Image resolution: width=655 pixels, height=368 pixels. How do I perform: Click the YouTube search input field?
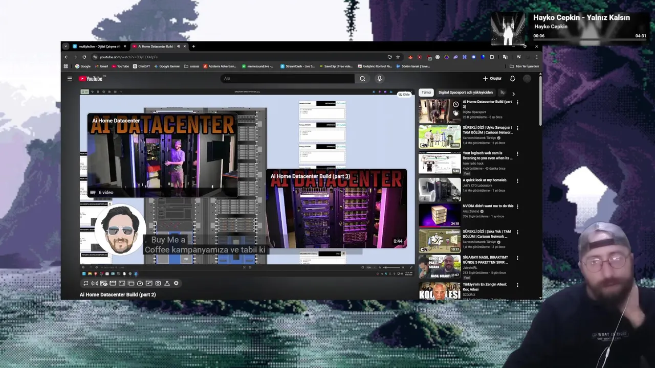click(x=287, y=79)
